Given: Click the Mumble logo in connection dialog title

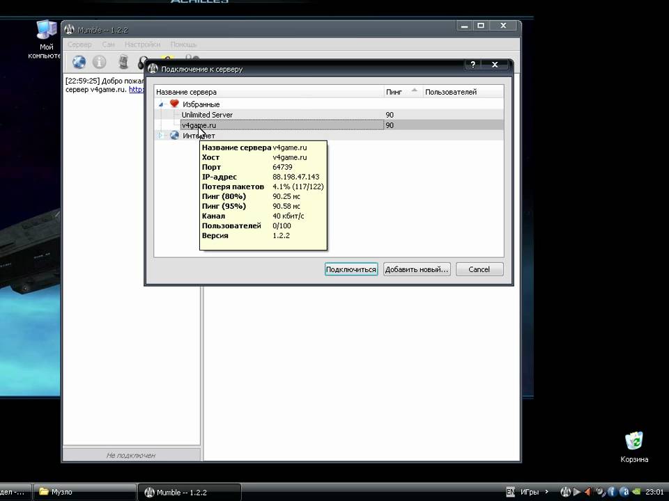Looking at the screenshot, I should [x=153, y=69].
